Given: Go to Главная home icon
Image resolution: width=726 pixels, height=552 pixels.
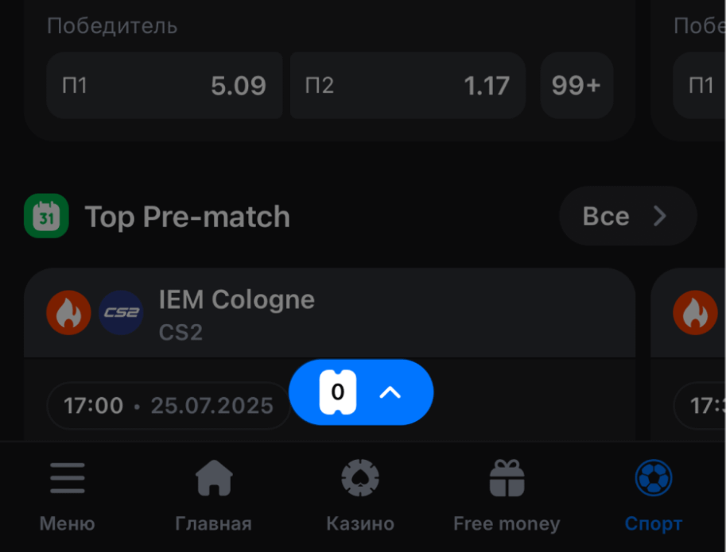Looking at the screenshot, I should pos(214,479).
